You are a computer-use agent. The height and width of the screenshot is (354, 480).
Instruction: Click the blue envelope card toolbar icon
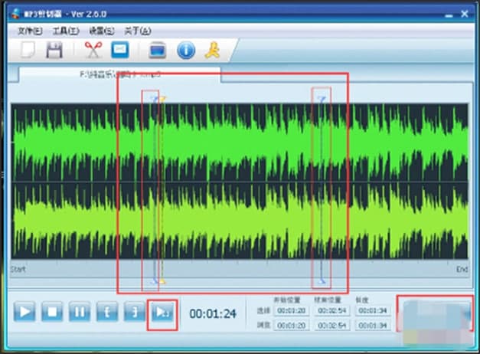point(120,50)
